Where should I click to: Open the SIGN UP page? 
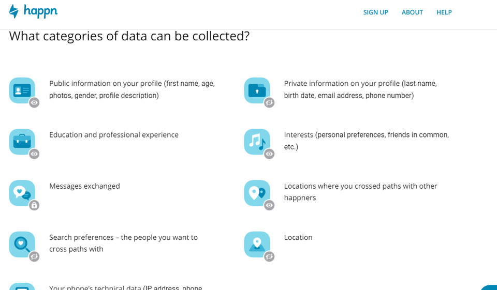point(375,12)
